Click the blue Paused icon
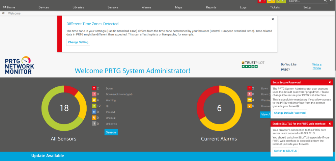Viewport: 336px width, 161px height. (x=94, y=112)
